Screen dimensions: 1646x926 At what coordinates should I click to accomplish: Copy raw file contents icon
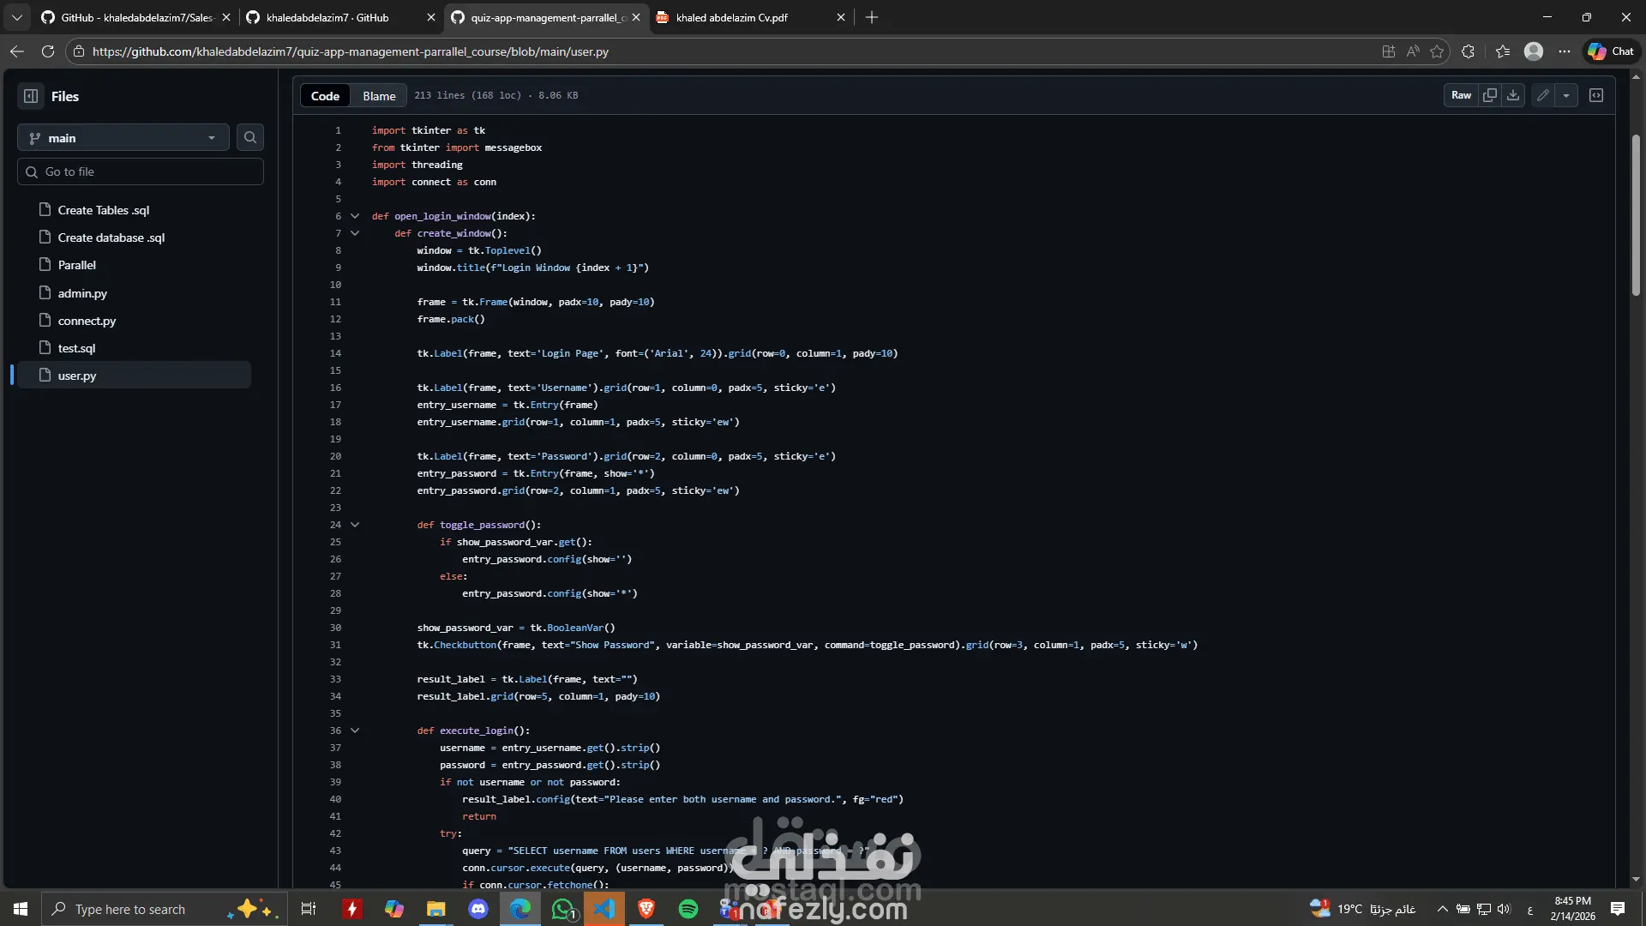[1490, 95]
